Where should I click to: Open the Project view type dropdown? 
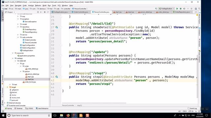(x=10, y=12)
